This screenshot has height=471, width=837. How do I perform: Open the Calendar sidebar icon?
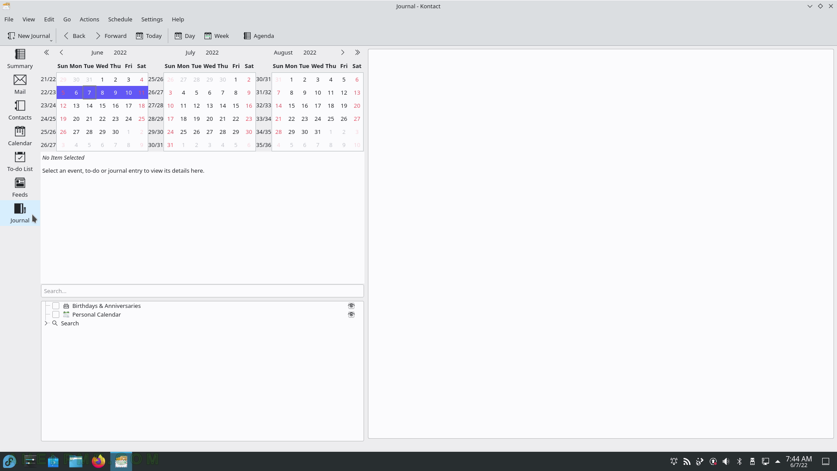20,136
